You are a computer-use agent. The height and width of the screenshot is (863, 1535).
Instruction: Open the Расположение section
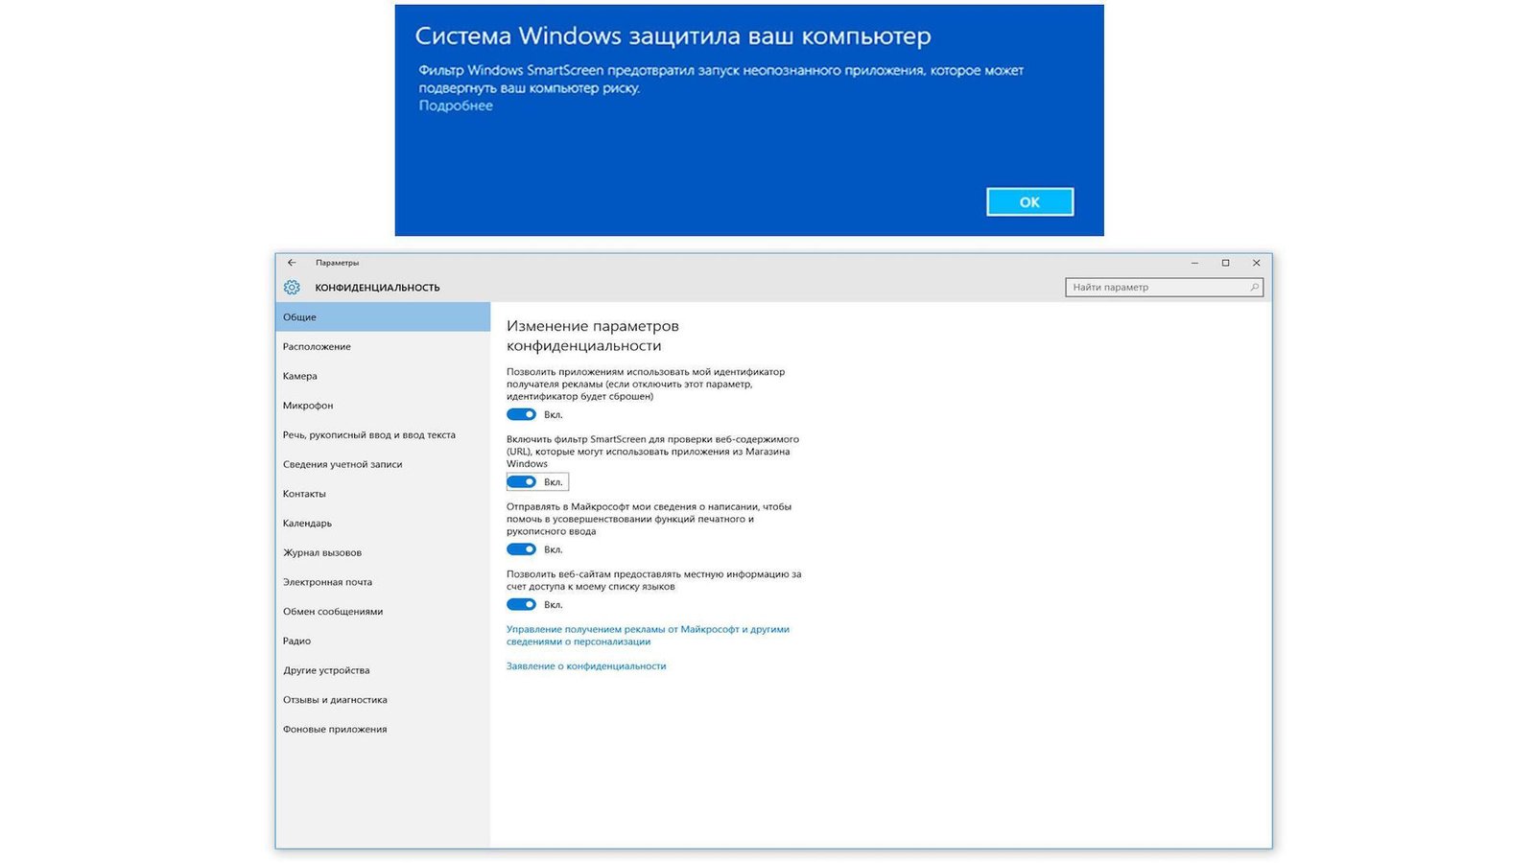pyautogui.click(x=383, y=347)
